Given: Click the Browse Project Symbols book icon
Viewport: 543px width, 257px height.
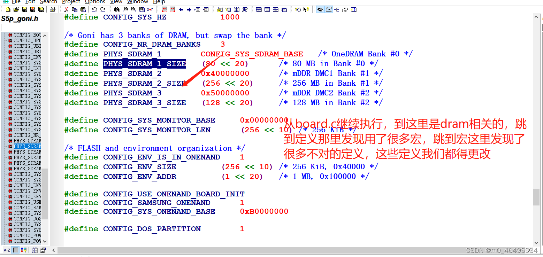Looking at the screenshot, I should (236, 9).
